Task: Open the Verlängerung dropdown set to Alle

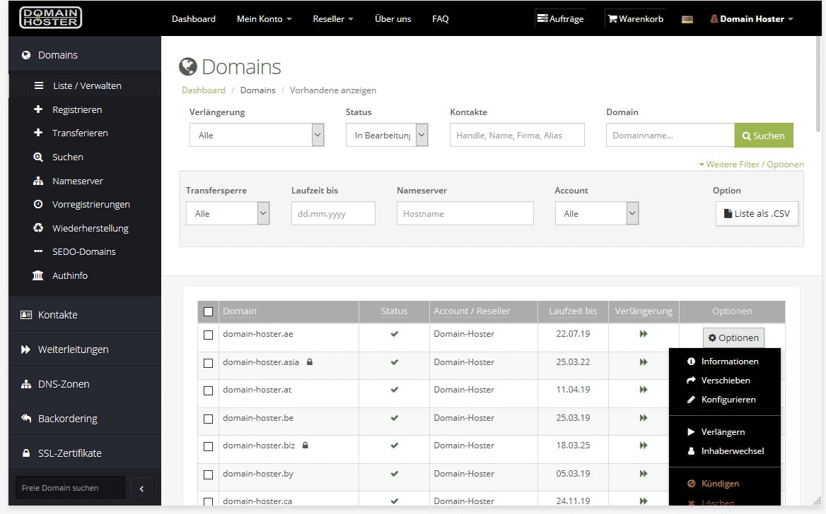Action: (257, 136)
